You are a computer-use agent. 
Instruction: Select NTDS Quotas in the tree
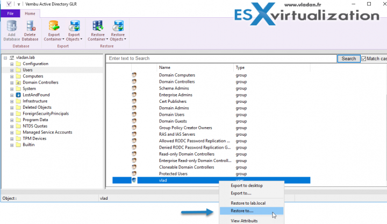(x=35, y=126)
